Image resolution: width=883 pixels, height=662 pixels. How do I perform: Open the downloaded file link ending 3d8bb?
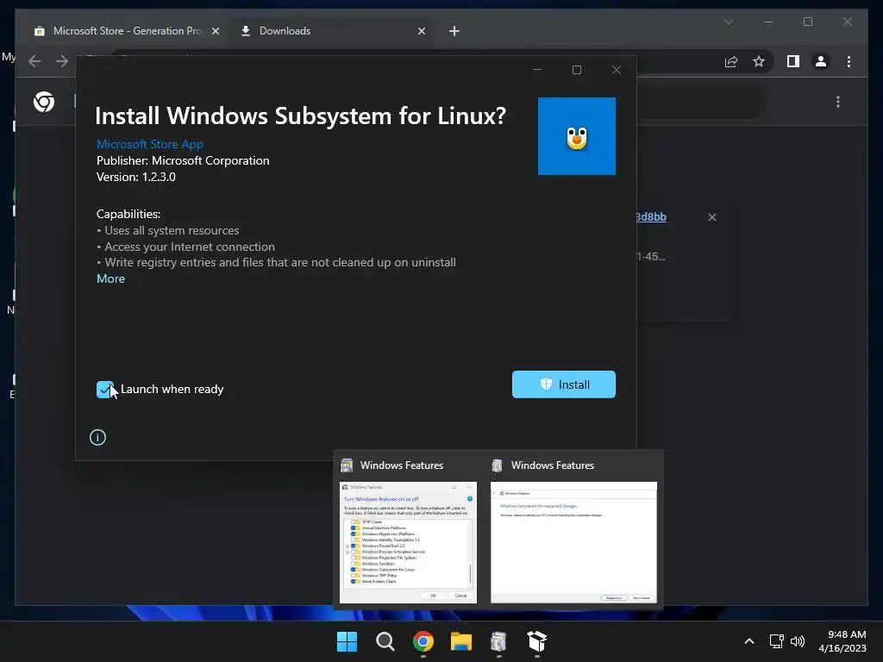coord(651,216)
